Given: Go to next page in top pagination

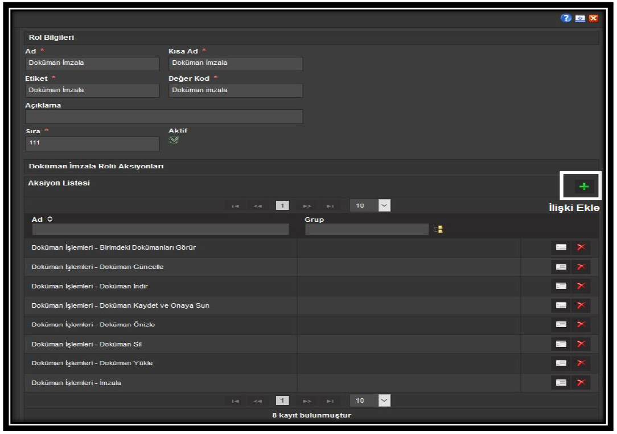Looking at the screenshot, I should pyautogui.click(x=307, y=206).
